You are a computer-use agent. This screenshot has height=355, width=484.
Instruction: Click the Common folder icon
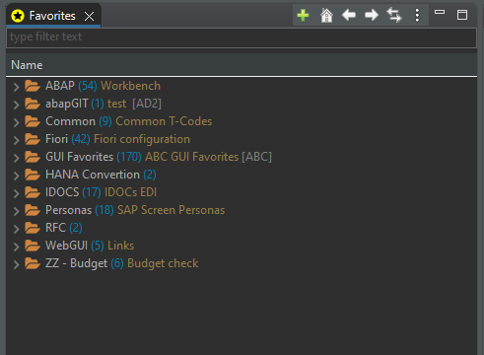point(33,121)
